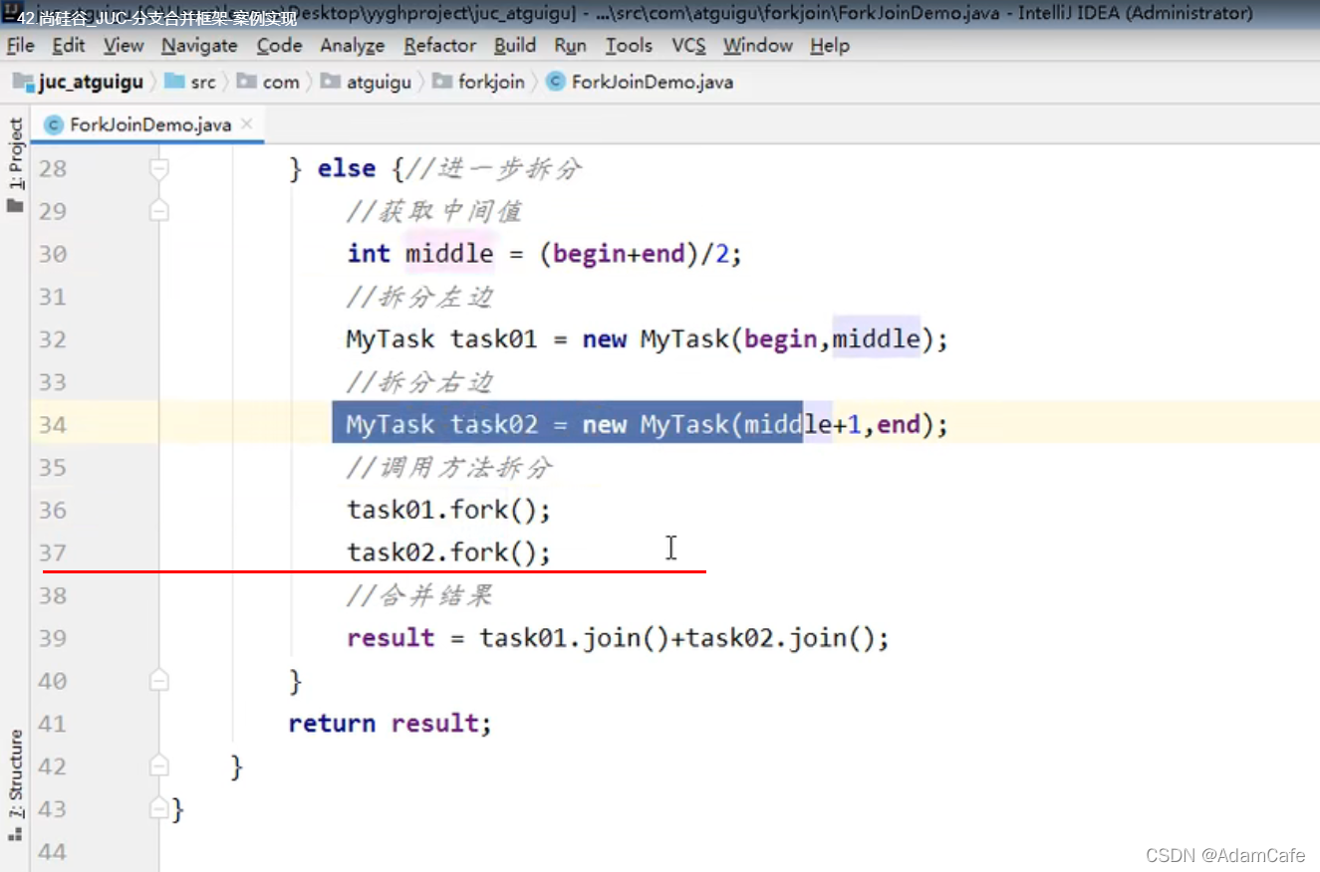Open the Window menu

[x=757, y=46]
